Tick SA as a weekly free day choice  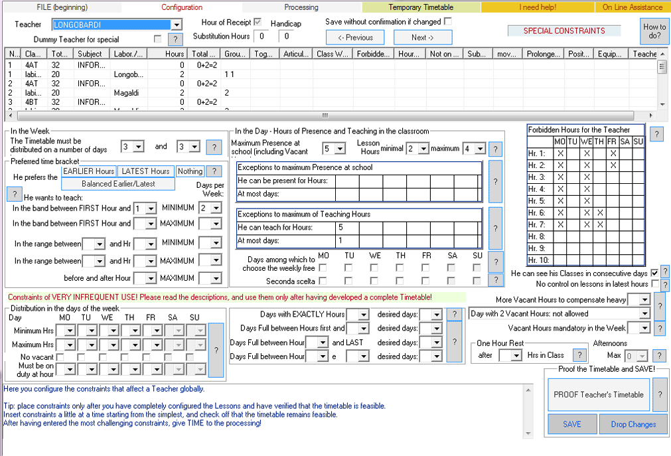point(451,267)
